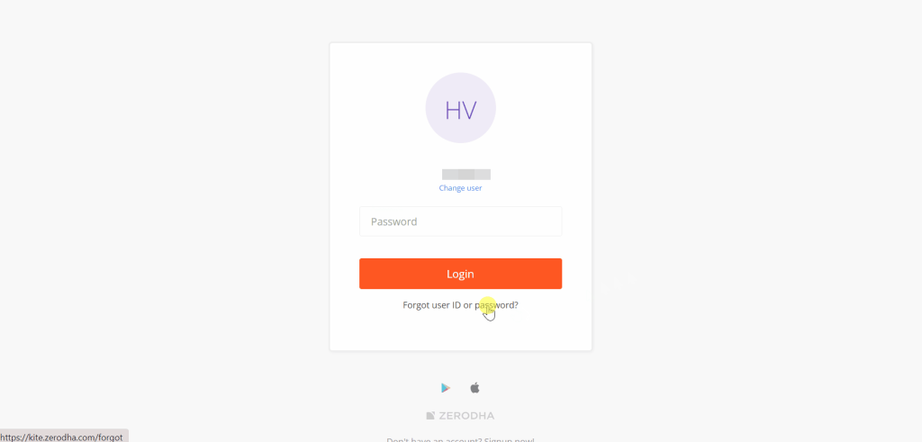Click the blurred user ID text
Screen dimensions: 922x442
click(x=466, y=174)
